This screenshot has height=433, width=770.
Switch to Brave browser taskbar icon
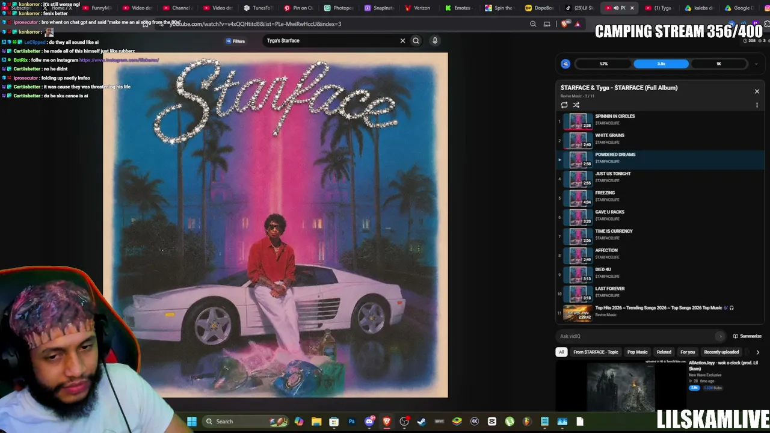pos(387,422)
